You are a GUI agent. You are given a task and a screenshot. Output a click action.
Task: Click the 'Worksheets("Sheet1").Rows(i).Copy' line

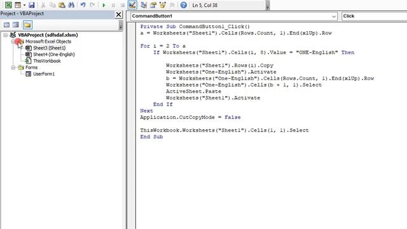(219, 66)
